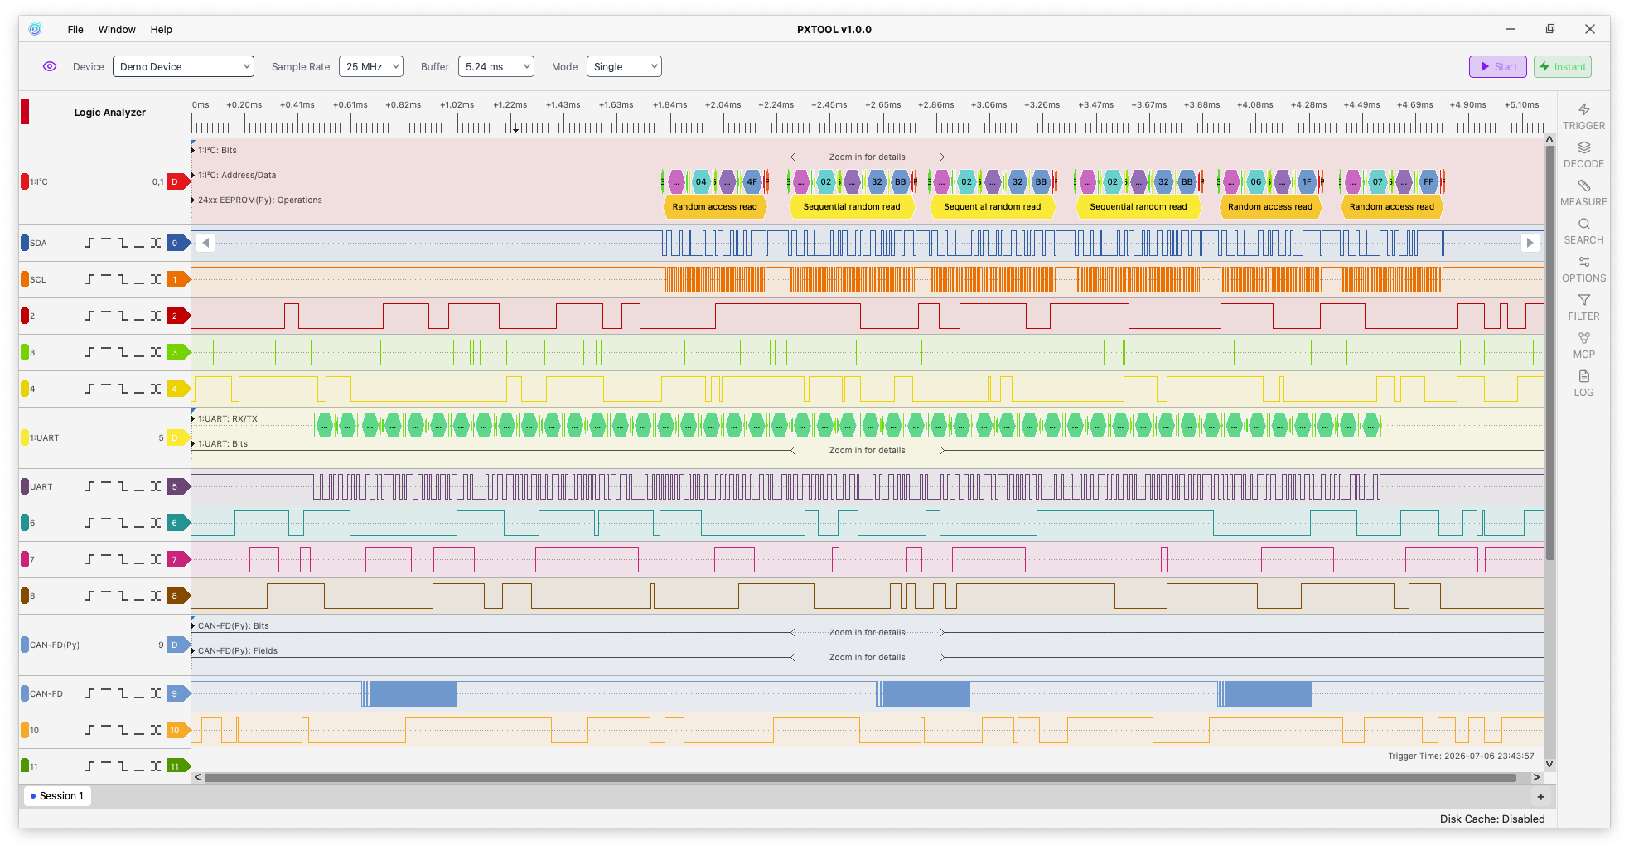Select falling edge trigger for channel 2
This screenshot has width=1629, height=850.
123,316
